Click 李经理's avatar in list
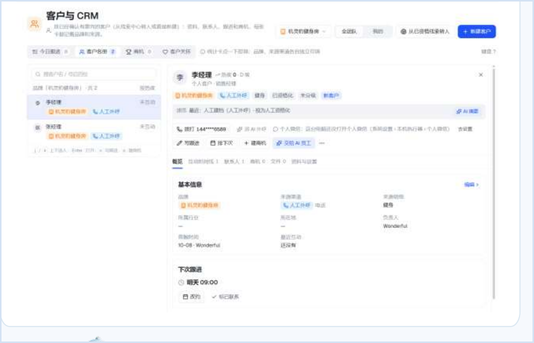This screenshot has width=534, height=343. point(38,103)
